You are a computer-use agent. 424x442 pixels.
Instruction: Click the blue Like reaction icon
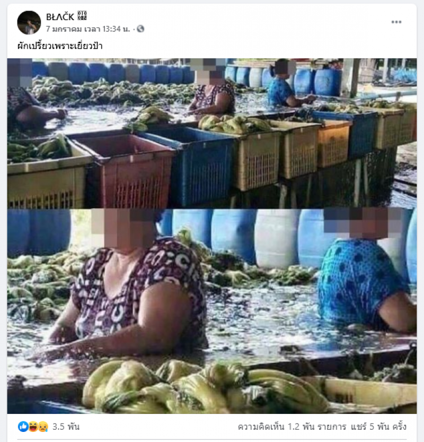pos(23,427)
